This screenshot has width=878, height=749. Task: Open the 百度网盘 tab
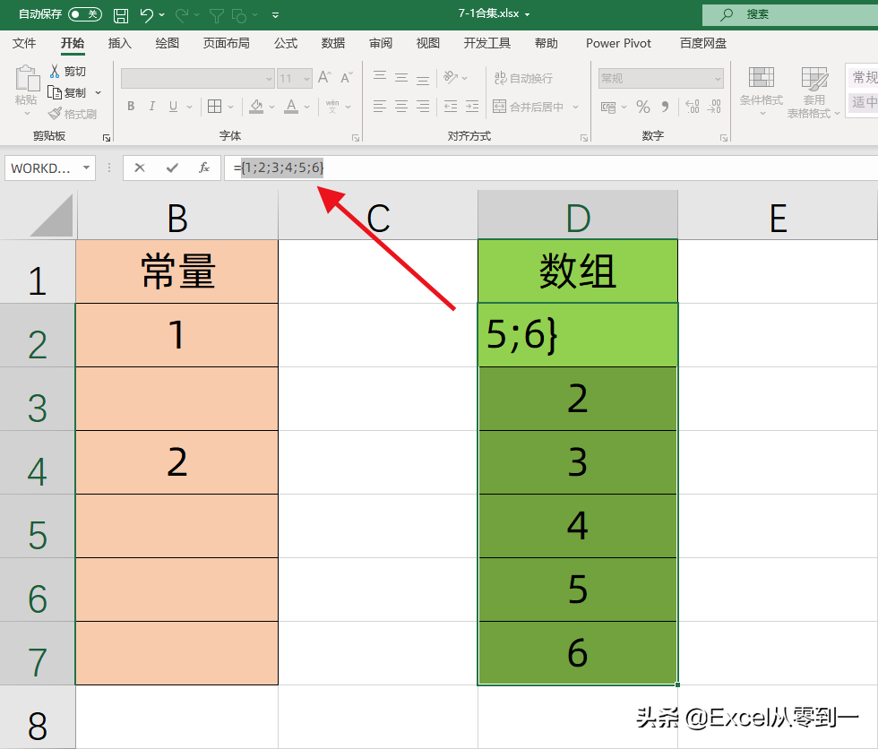[x=703, y=43]
